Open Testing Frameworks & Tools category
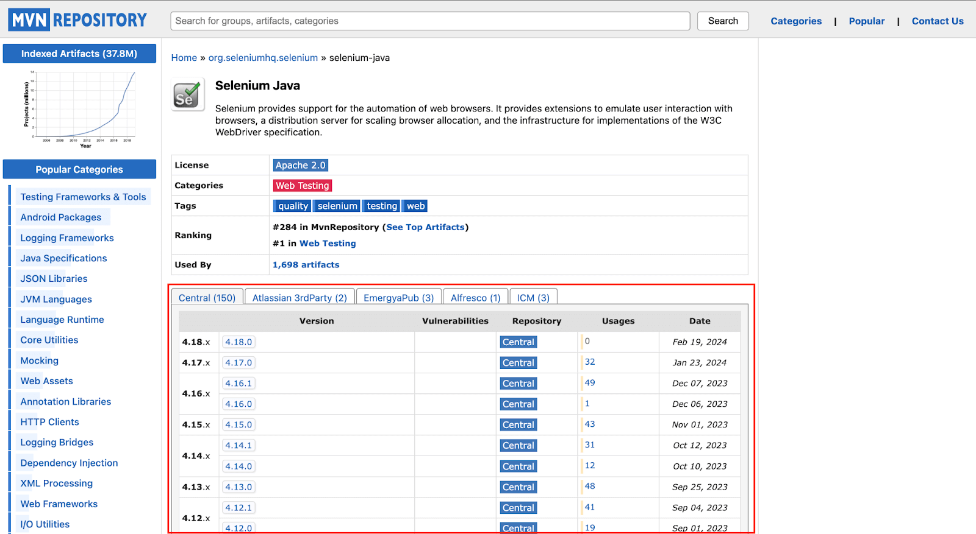The width and height of the screenshot is (976, 534). coord(83,197)
